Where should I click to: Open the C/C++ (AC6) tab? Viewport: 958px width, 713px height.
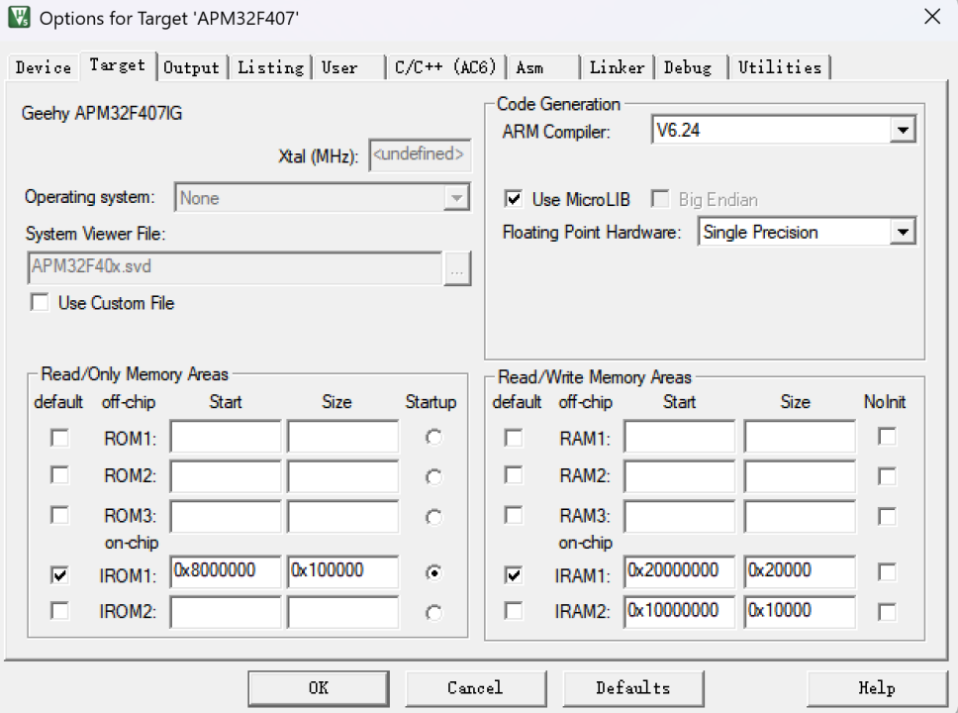point(444,67)
